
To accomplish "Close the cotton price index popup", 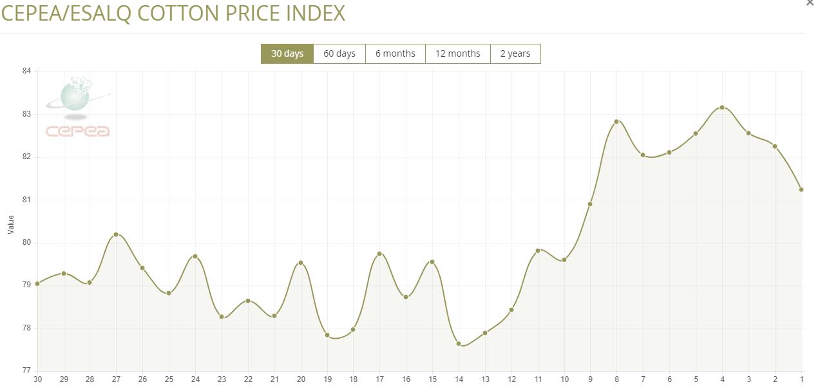I will pos(810,3).
